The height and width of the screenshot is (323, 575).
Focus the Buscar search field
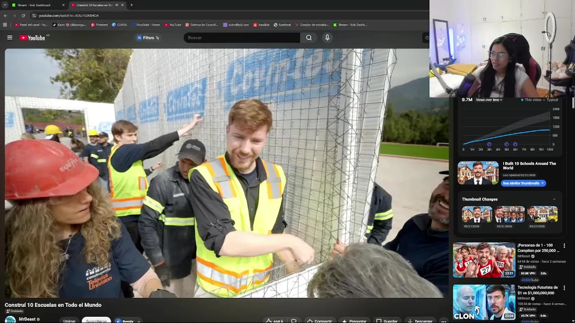click(x=243, y=38)
